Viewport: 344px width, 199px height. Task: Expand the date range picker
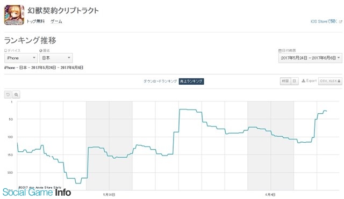[x=310, y=58]
